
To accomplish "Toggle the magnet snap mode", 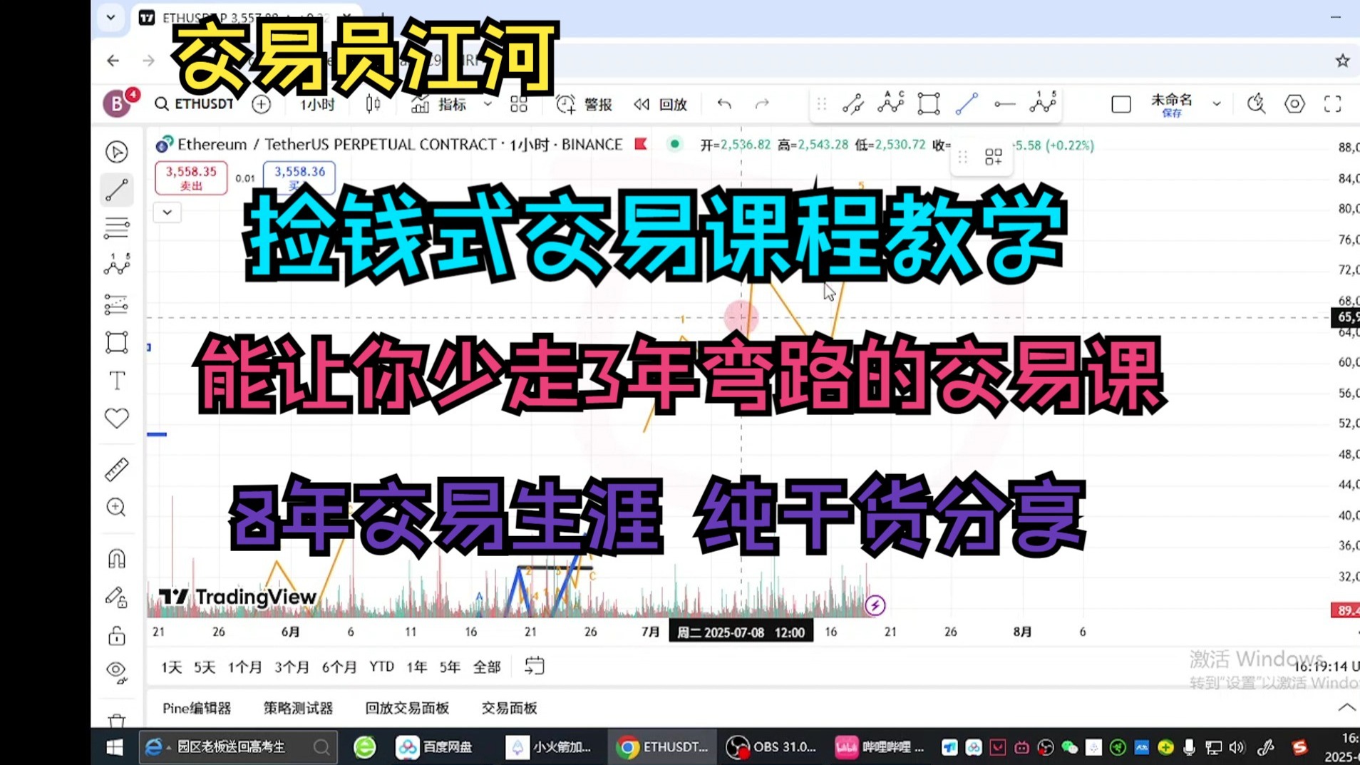I will pos(117,558).
